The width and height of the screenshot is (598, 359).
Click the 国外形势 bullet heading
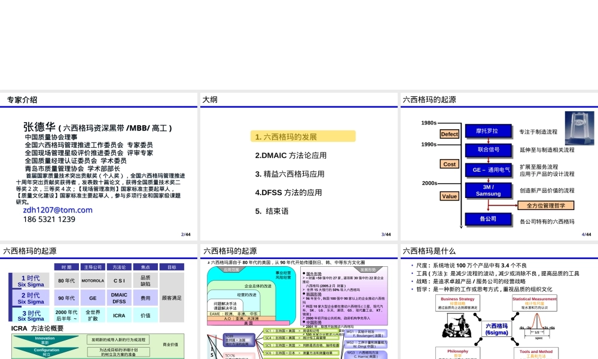[313, 274]
